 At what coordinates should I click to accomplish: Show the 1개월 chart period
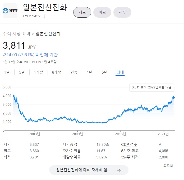pos(39,72)
